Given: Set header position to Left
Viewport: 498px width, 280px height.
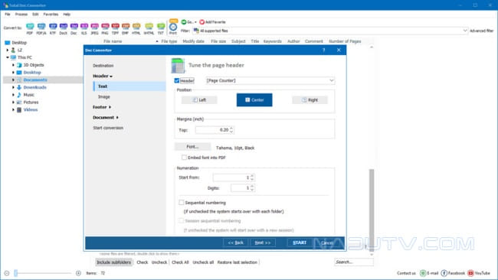Looking at the screenshot, I should [x=199, y=100].
